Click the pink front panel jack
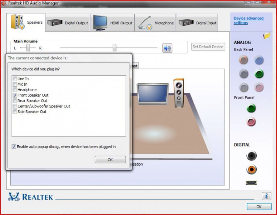 251,122
